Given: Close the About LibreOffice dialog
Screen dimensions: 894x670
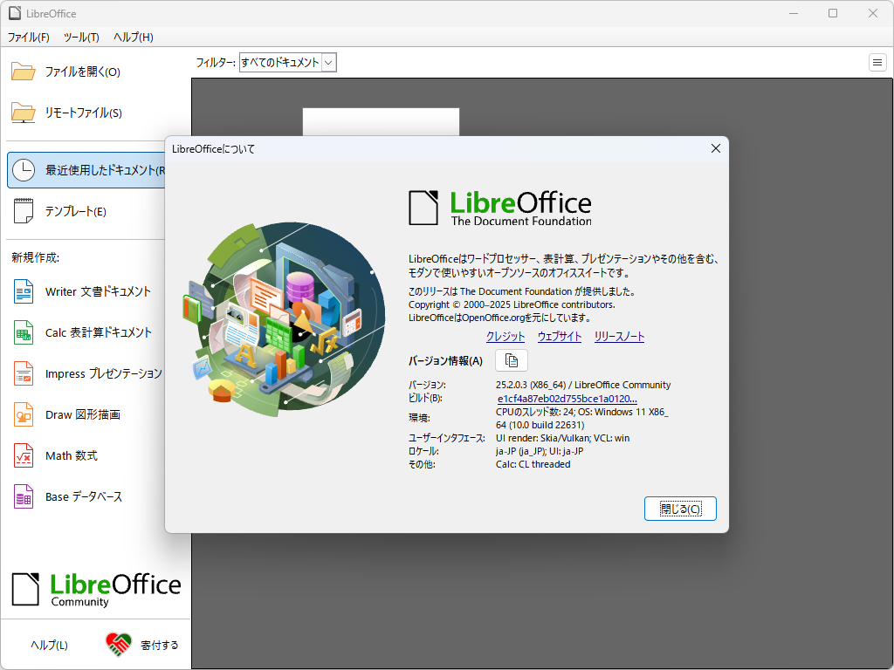Looking at the screenshot, I should [680, 508].
